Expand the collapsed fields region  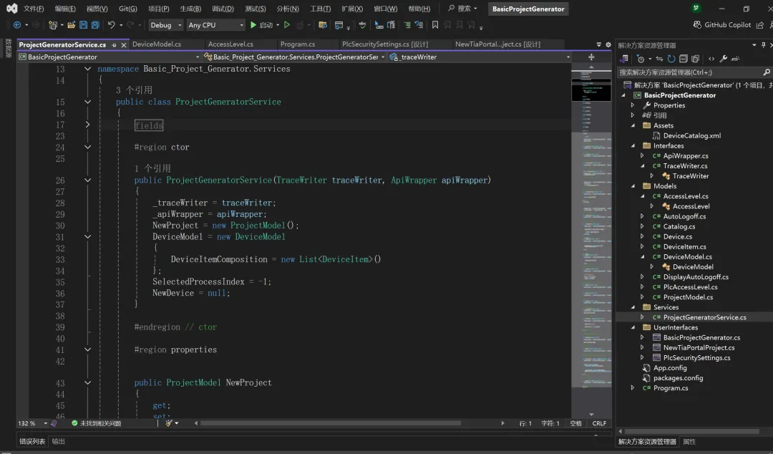coord(87,125)
